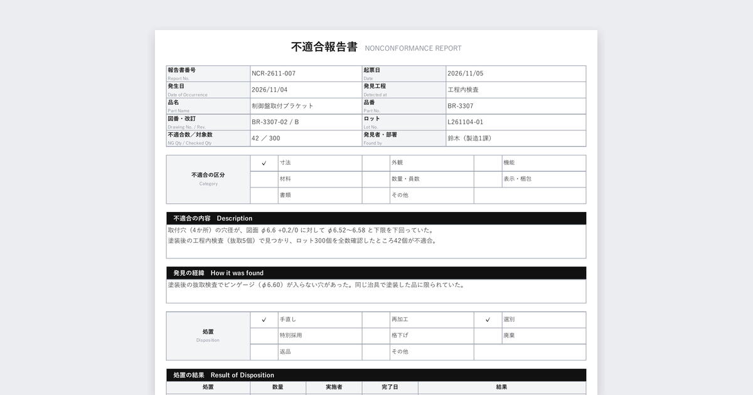This screenshot has height=395, width=753.
Task: Click the 品名 field label
Action: click(x=173, y=102)
